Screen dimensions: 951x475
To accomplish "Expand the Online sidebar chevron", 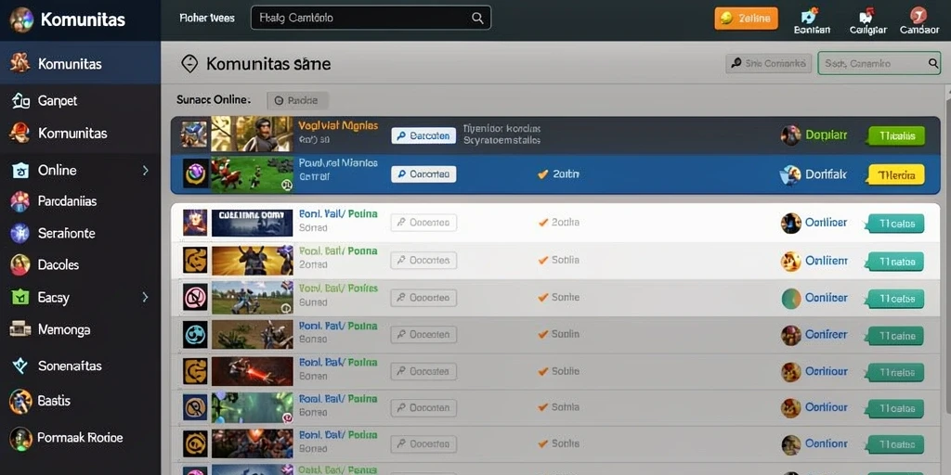I will 146,171.
